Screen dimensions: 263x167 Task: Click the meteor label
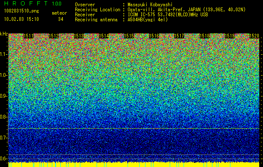pos(59,13)
